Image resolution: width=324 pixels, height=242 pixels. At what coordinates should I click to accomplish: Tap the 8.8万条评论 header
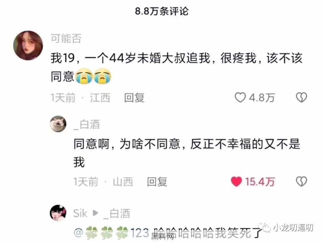[x=162, y=11]
